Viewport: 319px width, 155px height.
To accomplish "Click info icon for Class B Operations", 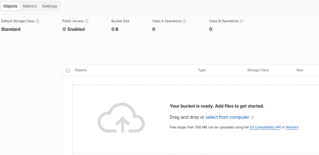I will [241, 21].
